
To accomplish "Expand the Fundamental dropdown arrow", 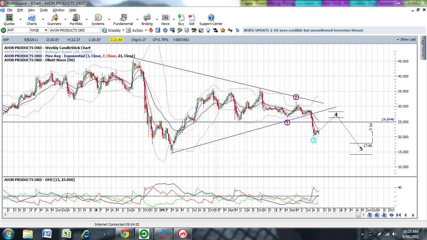I will 137,19.
